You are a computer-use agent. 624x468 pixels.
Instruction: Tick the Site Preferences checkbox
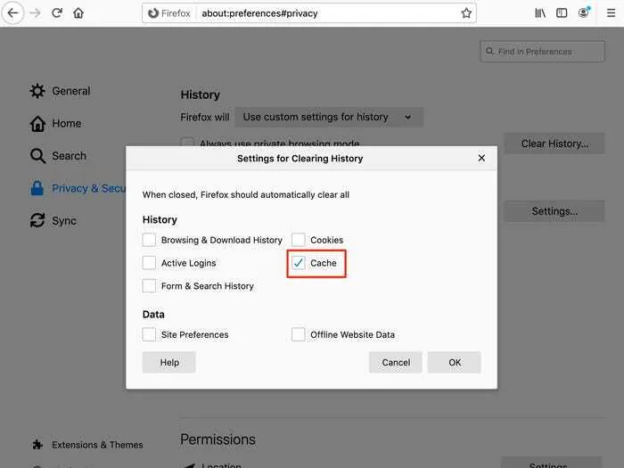click(149, 334)
